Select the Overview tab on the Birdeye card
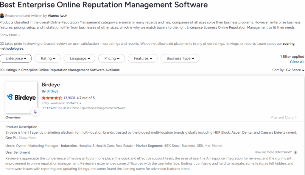 (x=13, y=118)
